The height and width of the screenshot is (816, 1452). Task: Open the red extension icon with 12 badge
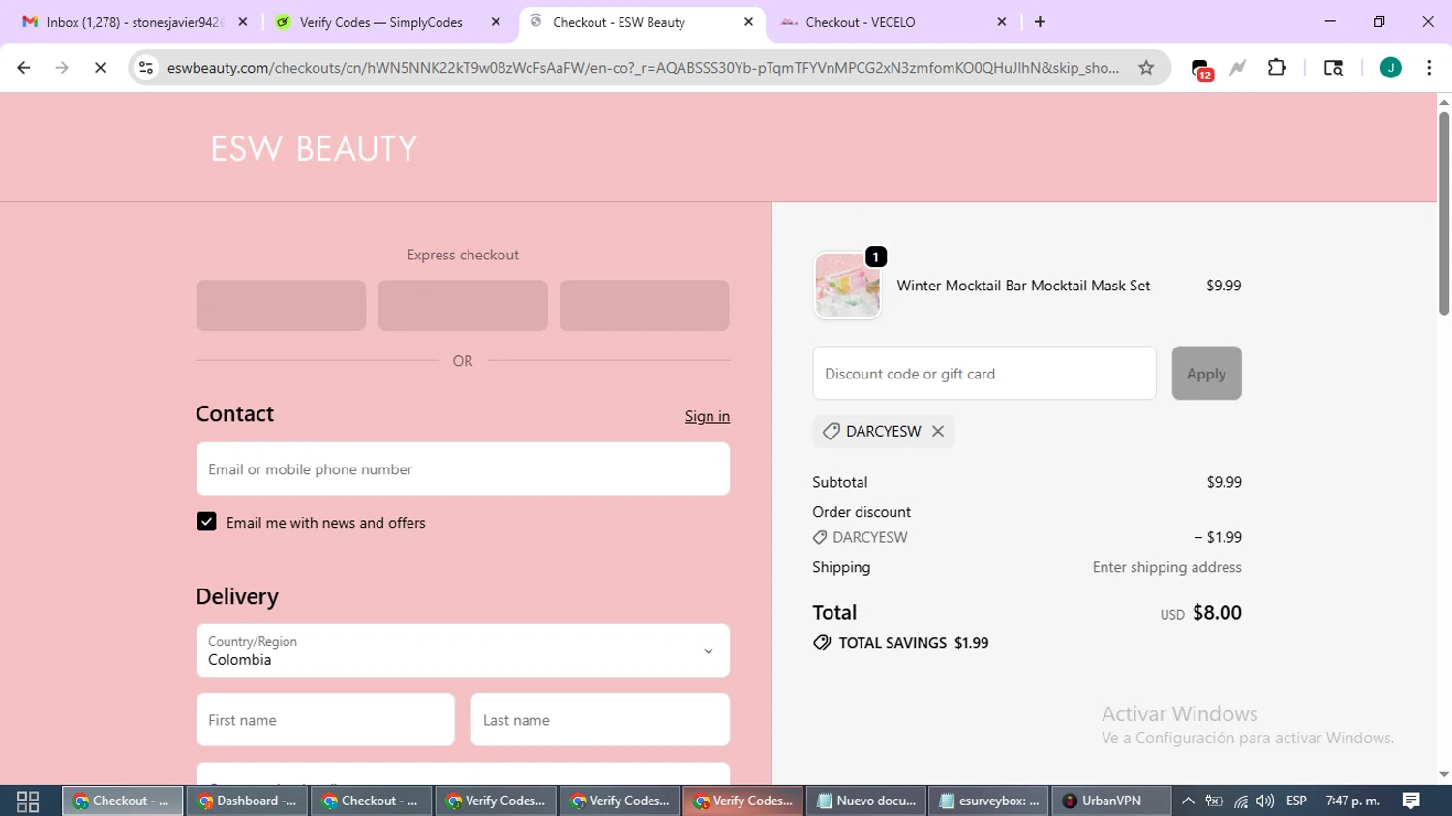point(1201,69)
